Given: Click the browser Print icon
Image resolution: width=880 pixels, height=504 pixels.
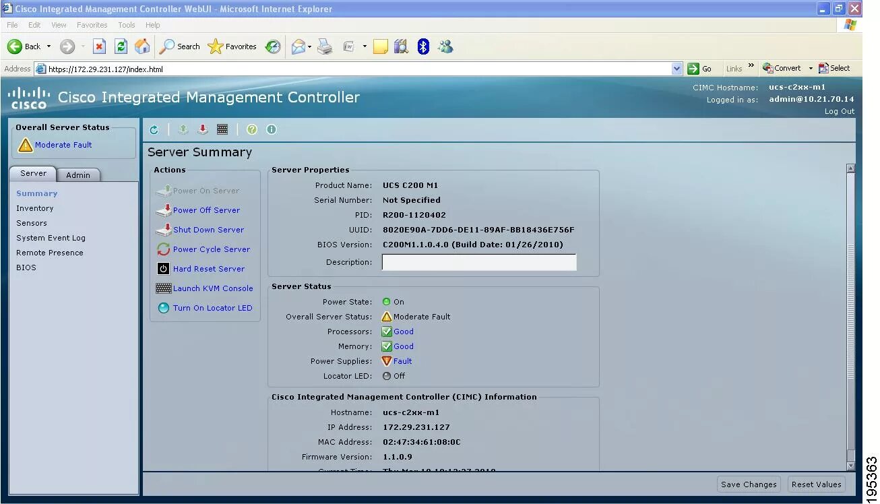Looking at the screenshot, I should [325, 46].
